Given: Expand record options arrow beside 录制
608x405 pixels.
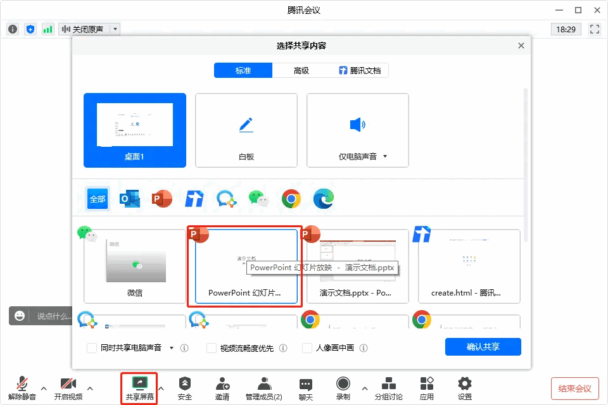Looking at the screenshot, I should (365, 388).
